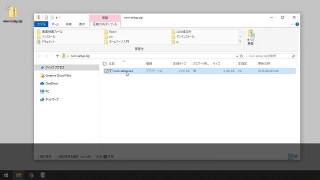Click the Back navigation arrow
Screen dimensions: 320x180
point(39,56)
